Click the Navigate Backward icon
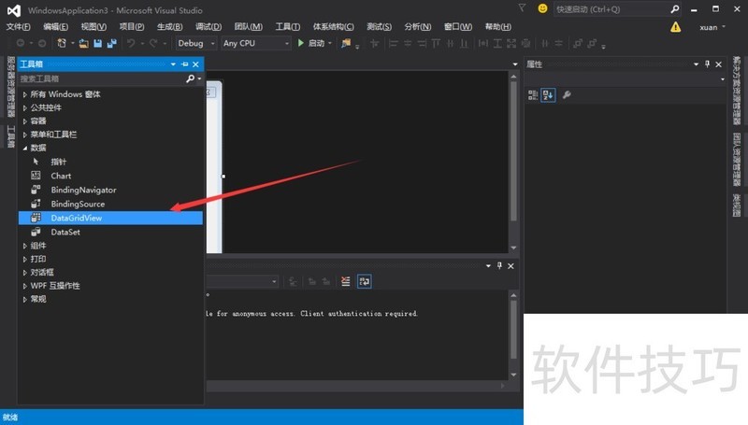The height and width of the screenshot is (425, 748). point(21,43)
